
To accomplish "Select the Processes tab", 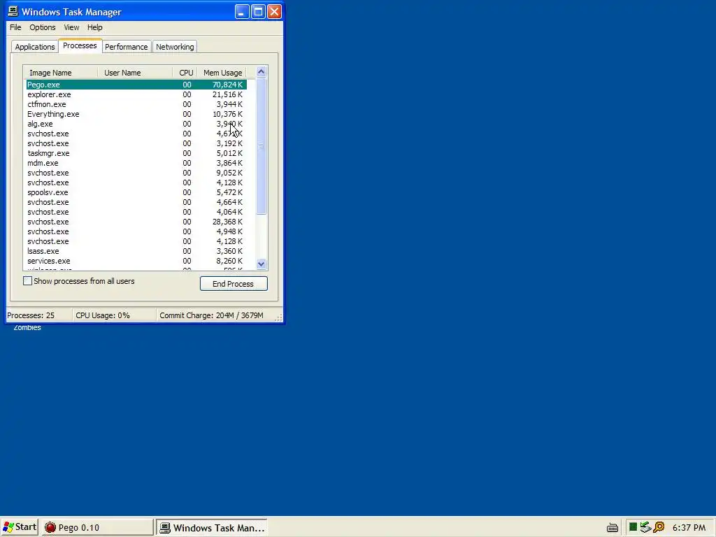I will click(80, 45).
